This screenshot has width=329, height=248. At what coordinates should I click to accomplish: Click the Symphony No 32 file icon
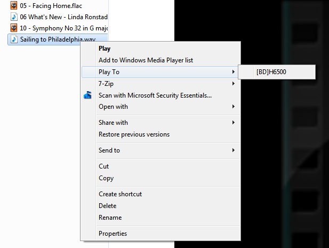pos(14,28)
